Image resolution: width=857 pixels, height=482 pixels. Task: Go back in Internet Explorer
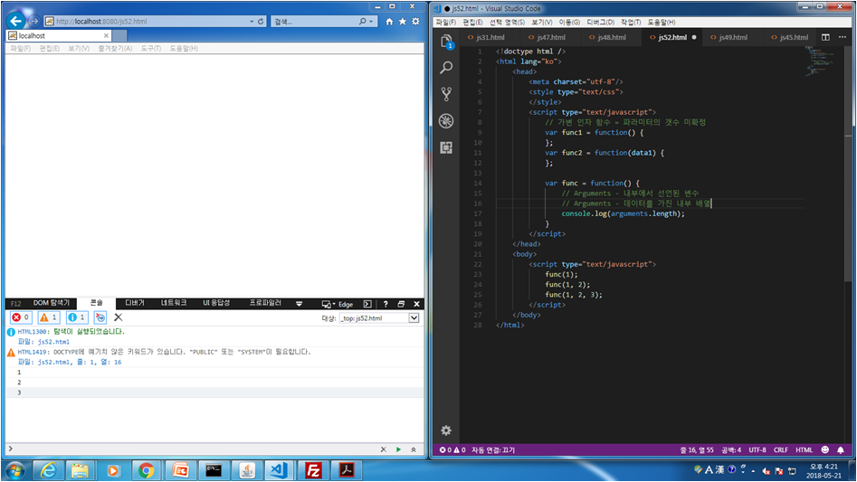tap(16, 21)
